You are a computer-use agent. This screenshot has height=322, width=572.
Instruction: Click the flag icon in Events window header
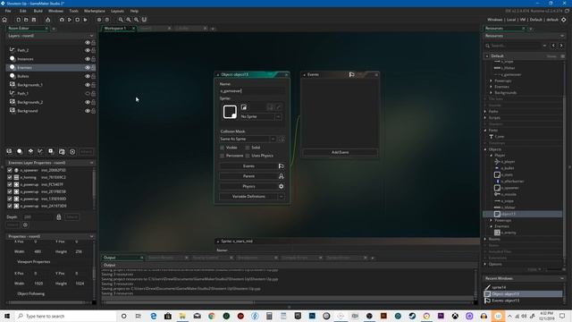351,74
